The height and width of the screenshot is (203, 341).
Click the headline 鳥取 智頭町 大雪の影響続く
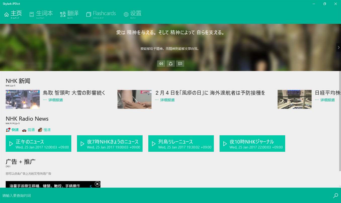point(74,93)
